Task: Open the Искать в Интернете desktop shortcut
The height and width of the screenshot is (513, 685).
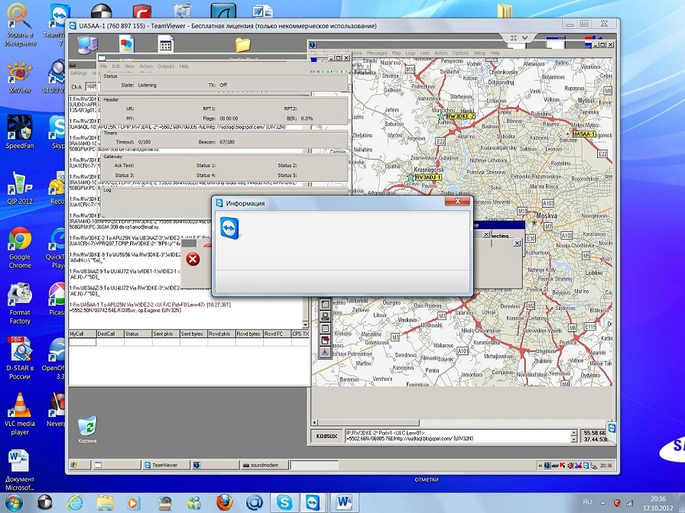Action: (x=20, y=25)
